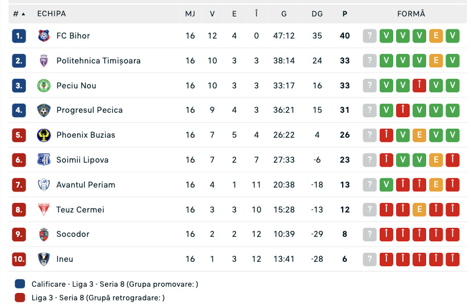Click the Socodor team crest
Image resolution: width=471 pixels, height=306 pixels.
coord(44,234)
